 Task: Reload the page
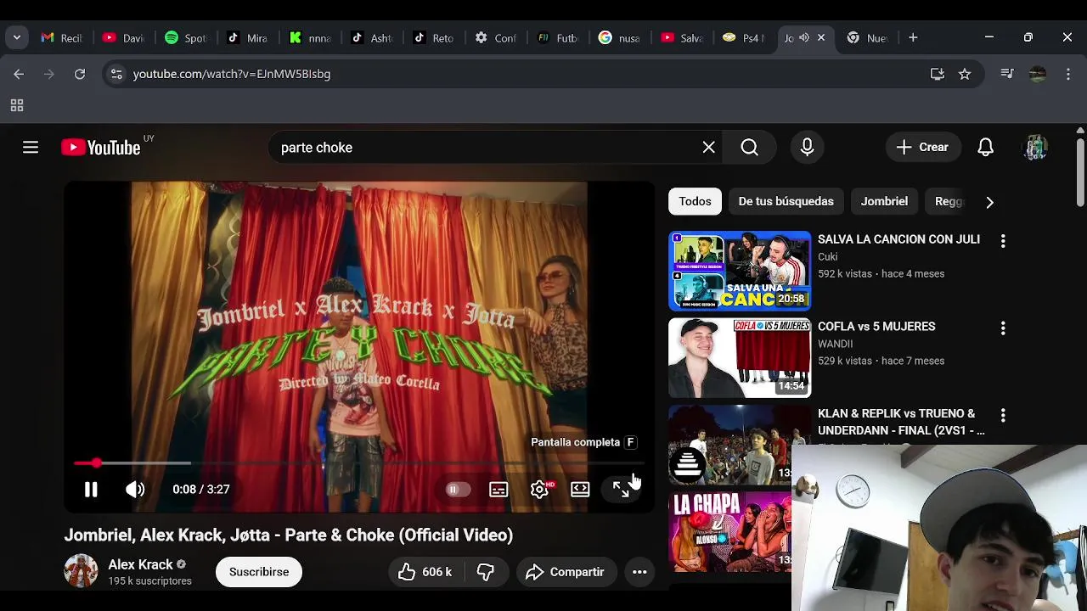click(80, 74)
